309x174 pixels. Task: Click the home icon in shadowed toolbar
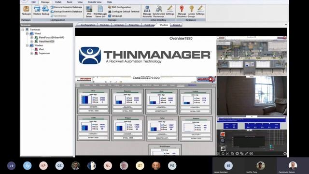click(x=219, y=153)
